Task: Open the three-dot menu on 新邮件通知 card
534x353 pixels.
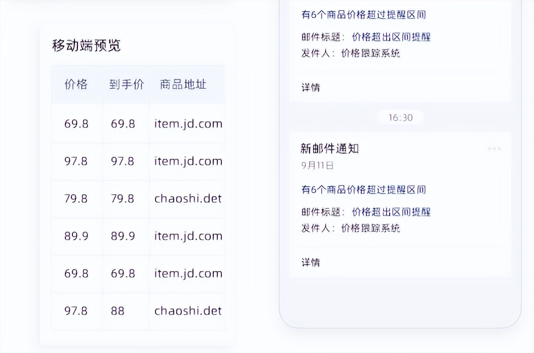Action: (495, 148)
